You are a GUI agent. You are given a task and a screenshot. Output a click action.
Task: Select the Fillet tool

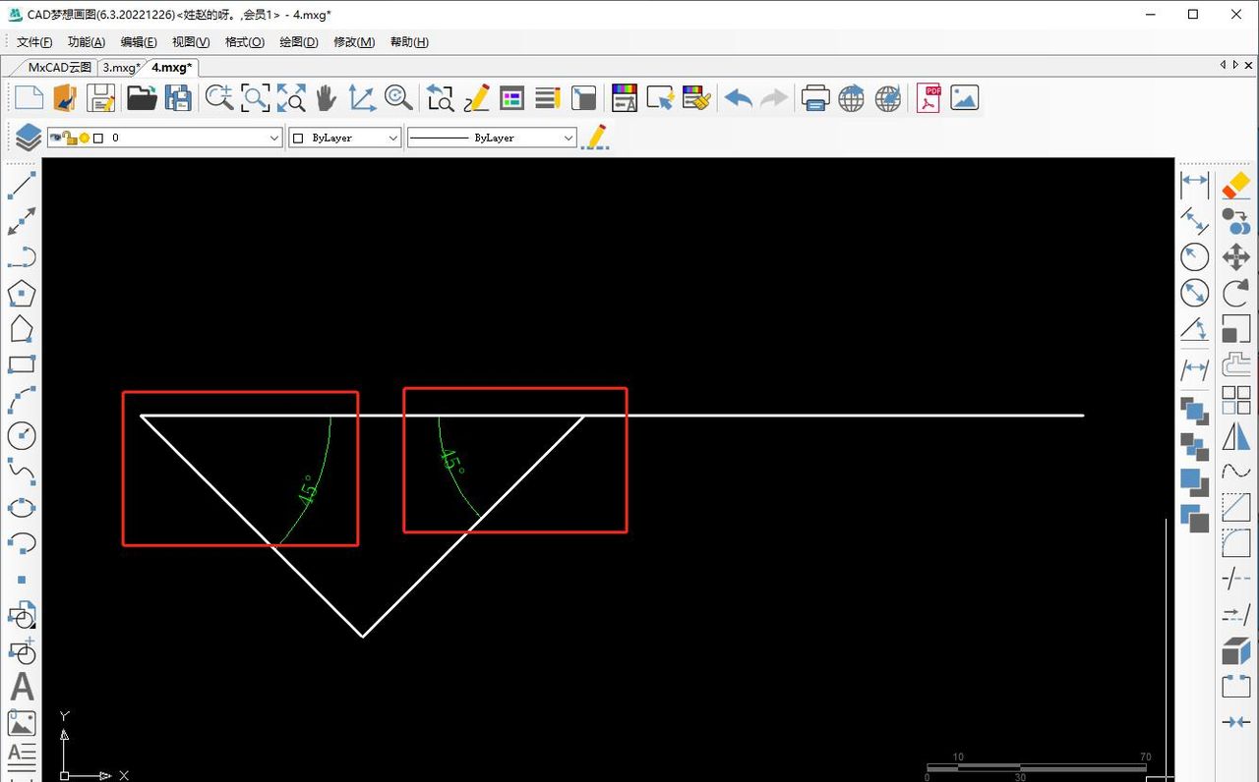pos(1236,543)
